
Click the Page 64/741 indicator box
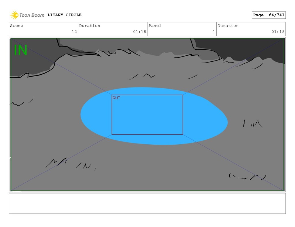tap(268, 15)
